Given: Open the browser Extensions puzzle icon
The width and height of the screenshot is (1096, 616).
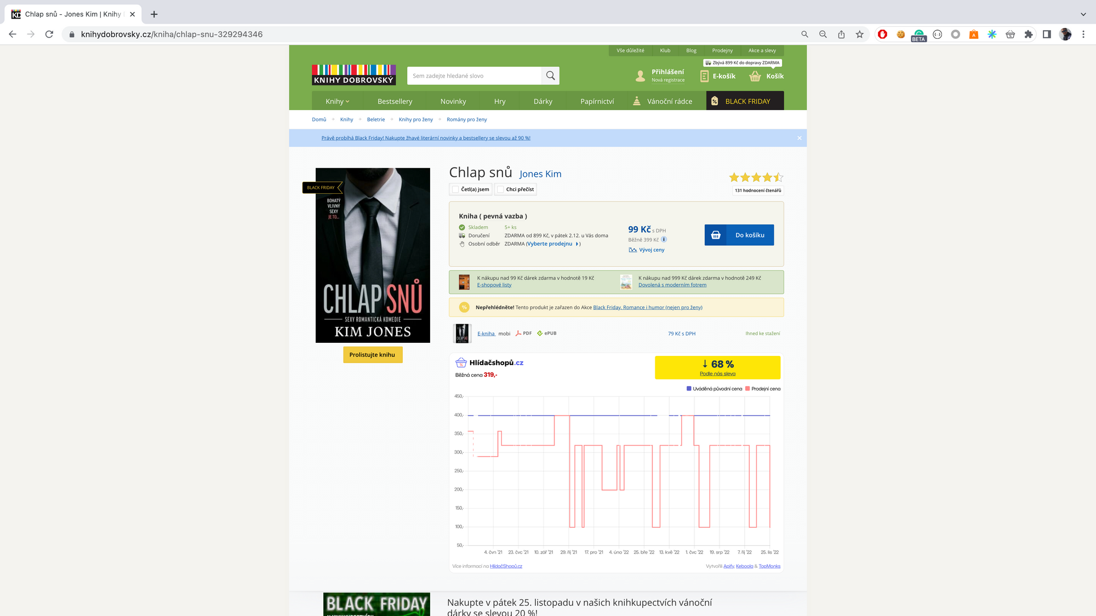Looking at the screenshot, I should pyautogui.click(x=1028, y=34).
